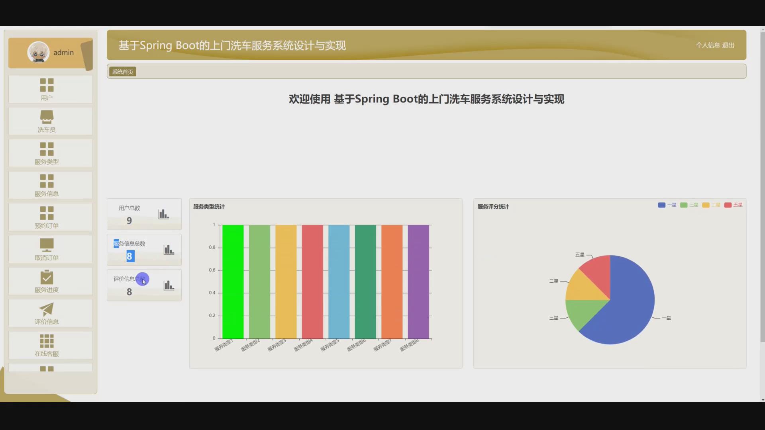
Task: Click the 个人信息 link
Action: 708,45
